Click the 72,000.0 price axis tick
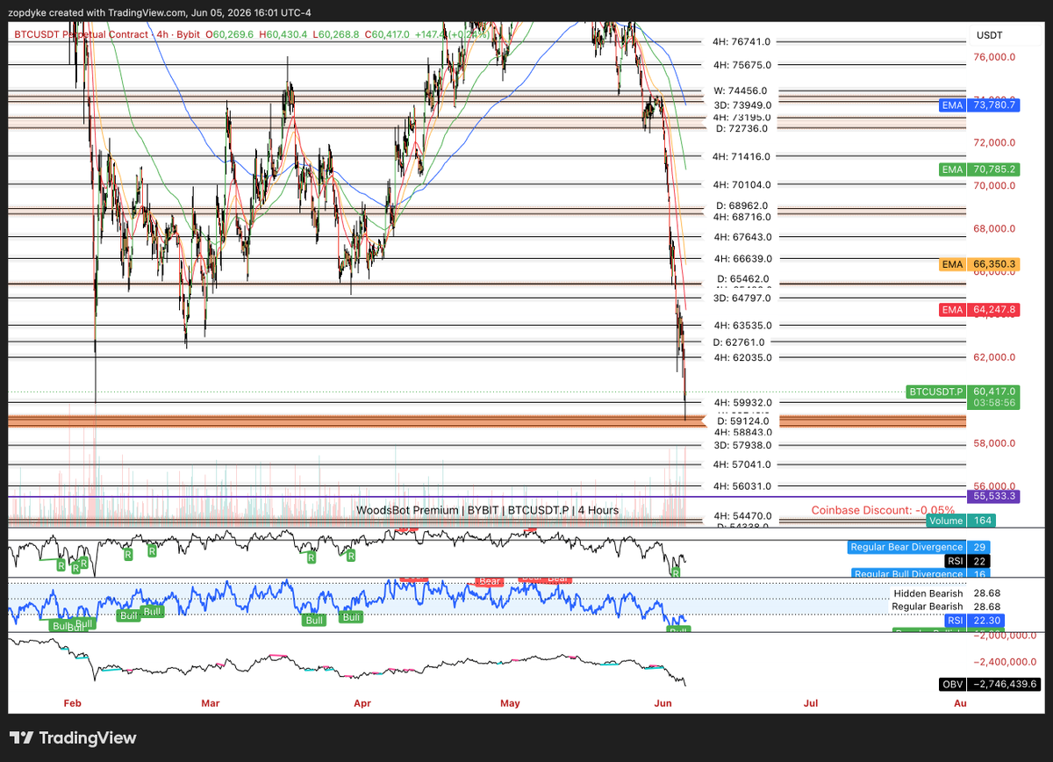This screenshot has height=762, width=1053. pos(996,142)
